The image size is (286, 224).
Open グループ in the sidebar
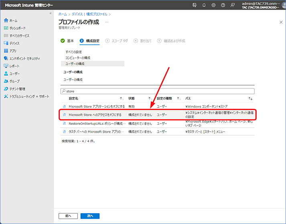tap(12, 81)
